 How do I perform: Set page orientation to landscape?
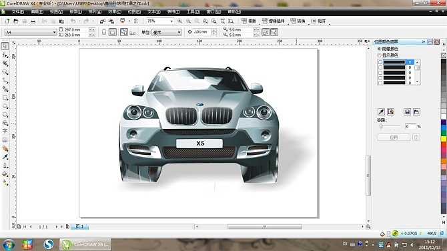(113, 32)
